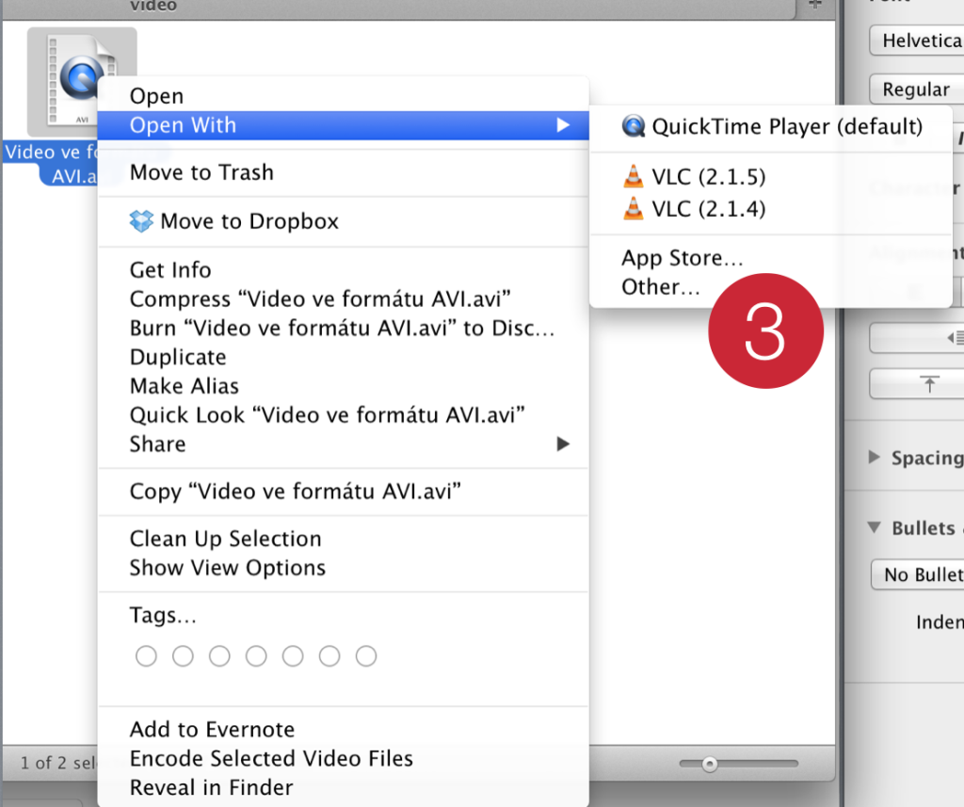Image resolution: width=964 pixels, height=807 pixels.
Task: Click the fifth tag color circle
Action: tap(293, 655)
